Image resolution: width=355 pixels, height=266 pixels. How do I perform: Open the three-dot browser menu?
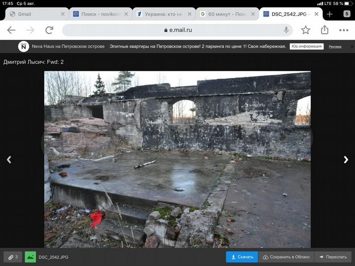point(344,30)
